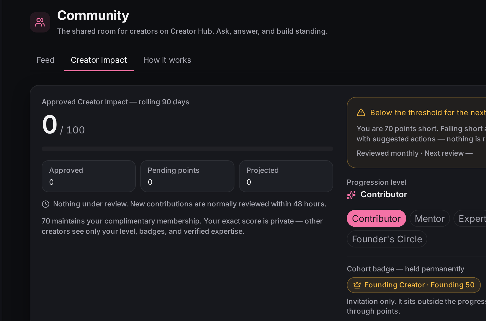Click the bold Contributor level heading
The image size is (486, 321).
point(384,194)
